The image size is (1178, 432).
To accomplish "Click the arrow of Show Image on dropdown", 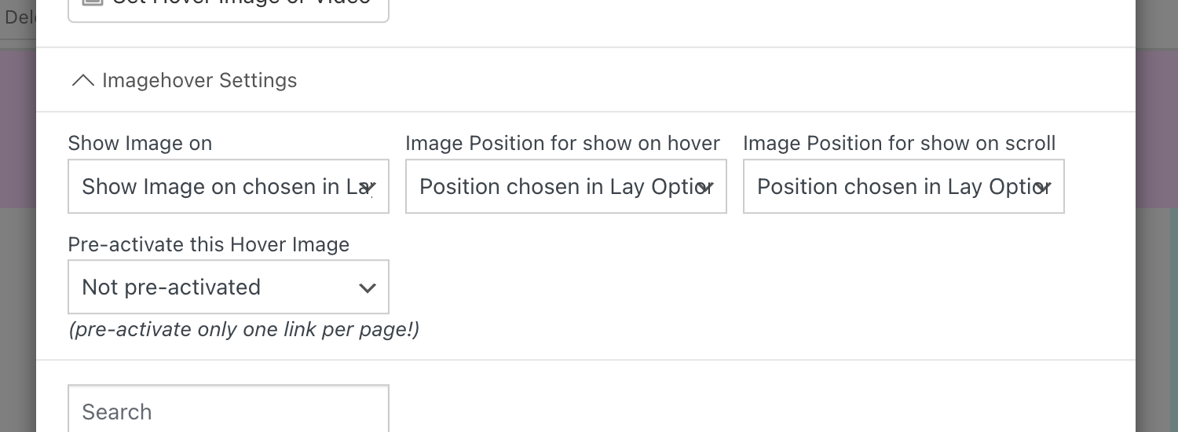I will [x=368, y=187].
